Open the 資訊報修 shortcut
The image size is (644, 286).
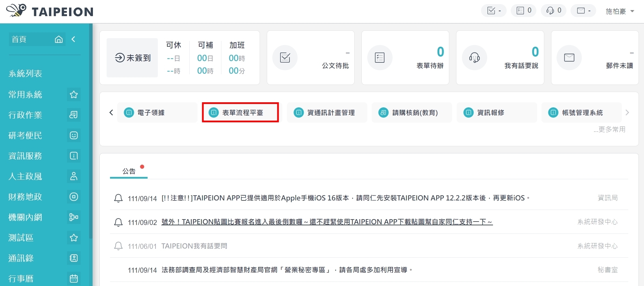click(497, 112)
